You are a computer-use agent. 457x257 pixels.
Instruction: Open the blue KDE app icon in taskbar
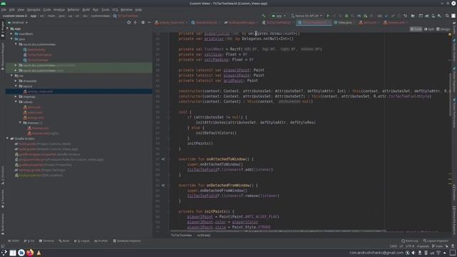[x=21, y=253]
